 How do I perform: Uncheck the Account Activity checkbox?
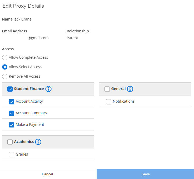coord(12,102)
